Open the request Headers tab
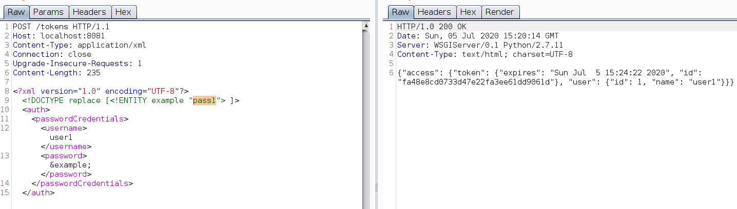Screen dimensions: 737x209 (89, 12)
